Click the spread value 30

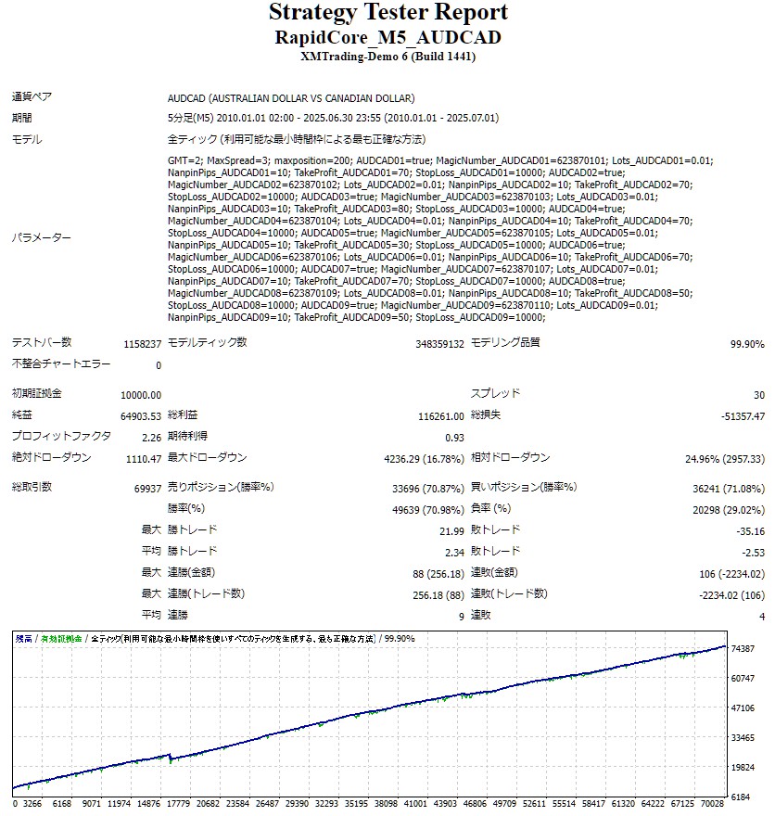tap(759, 395)
